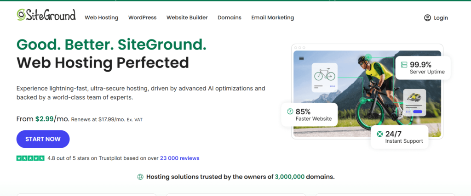Click the helmet product card
The image size is (471, 196).
414,103
